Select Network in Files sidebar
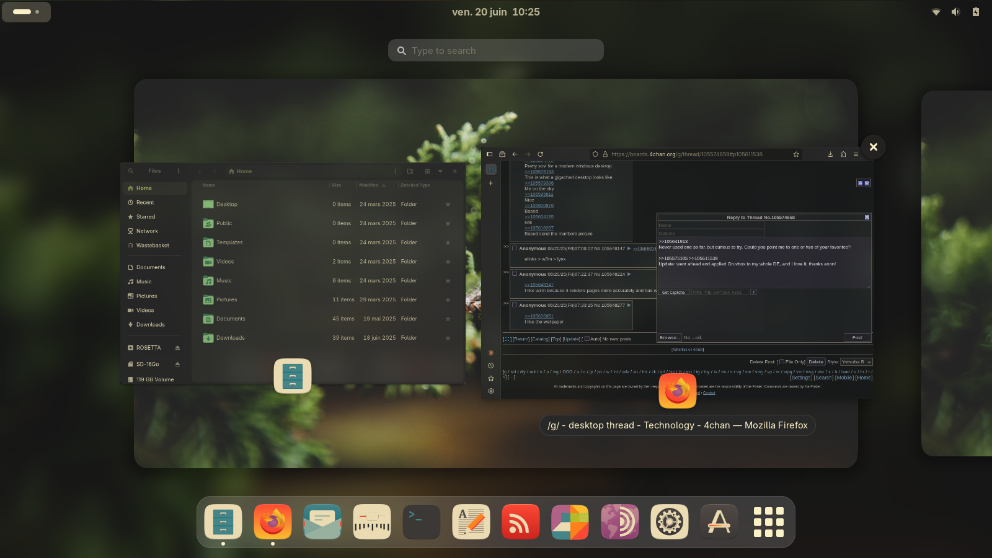This screenshot has width=992, height=558. pyautogui.click(x=155, y=231)
